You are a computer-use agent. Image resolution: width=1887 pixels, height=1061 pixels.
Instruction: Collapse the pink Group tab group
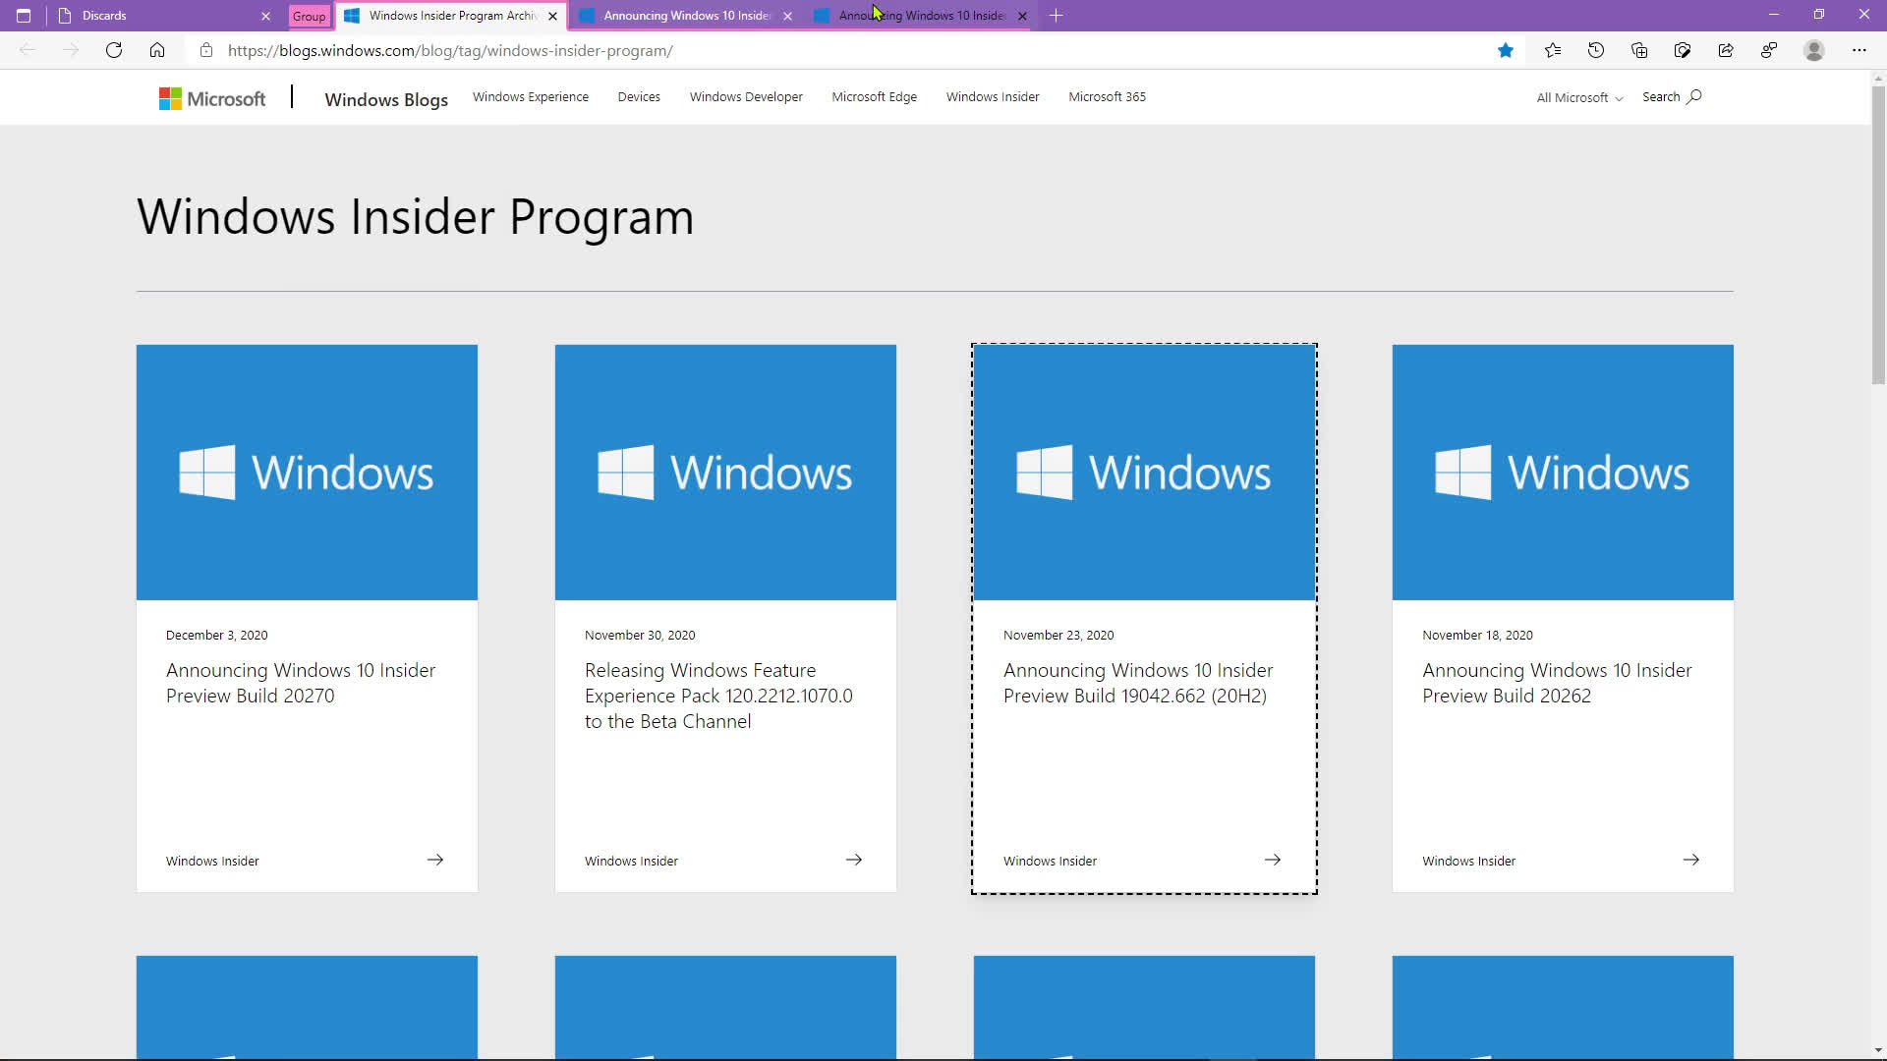[309, 16]
